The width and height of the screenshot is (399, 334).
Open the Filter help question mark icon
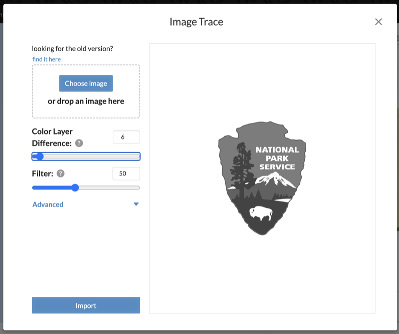click(60, 174)
